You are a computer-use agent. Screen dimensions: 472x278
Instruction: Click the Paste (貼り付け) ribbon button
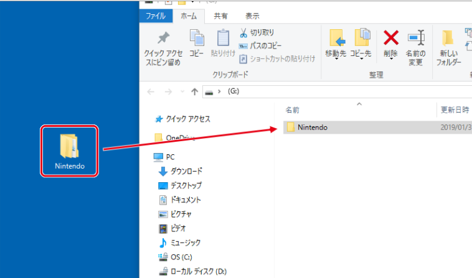click(223, 43)
